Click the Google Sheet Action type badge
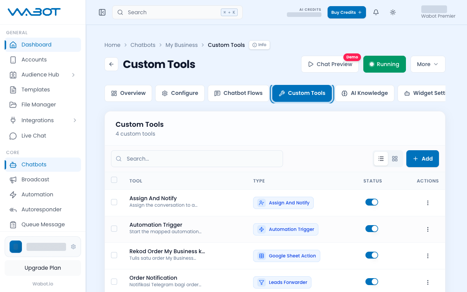467x292 pixels. [286, 256]
